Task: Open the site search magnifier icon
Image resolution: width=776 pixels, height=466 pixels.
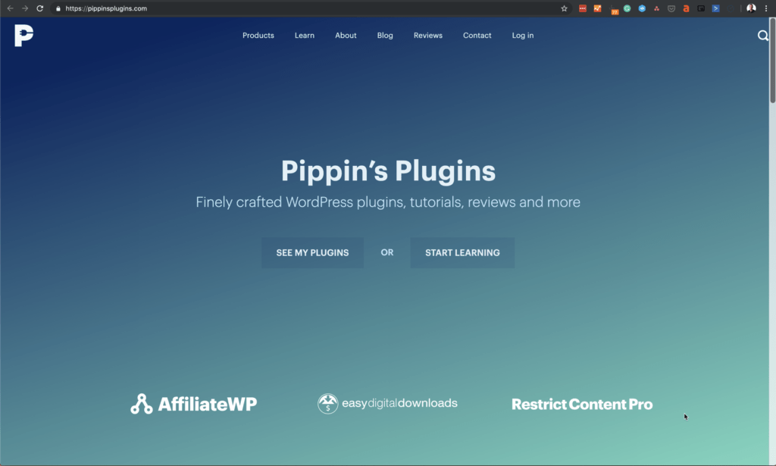Action: (763, 36)
